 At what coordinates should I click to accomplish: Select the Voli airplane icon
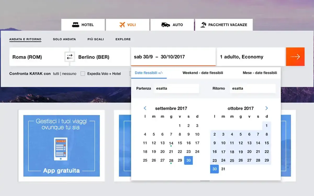pyautogui.click(x=122, y=25)
